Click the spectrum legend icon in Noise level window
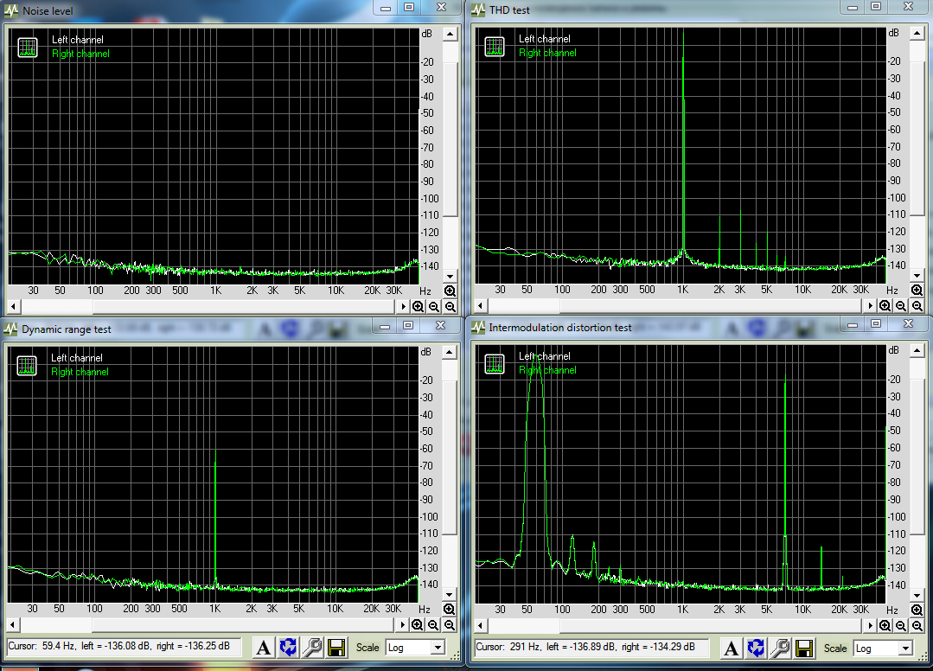The height and width of the screenshot is (671, 933). 28,47
